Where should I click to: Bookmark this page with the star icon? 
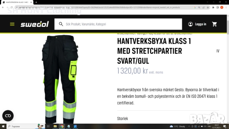tap(208, 7)
